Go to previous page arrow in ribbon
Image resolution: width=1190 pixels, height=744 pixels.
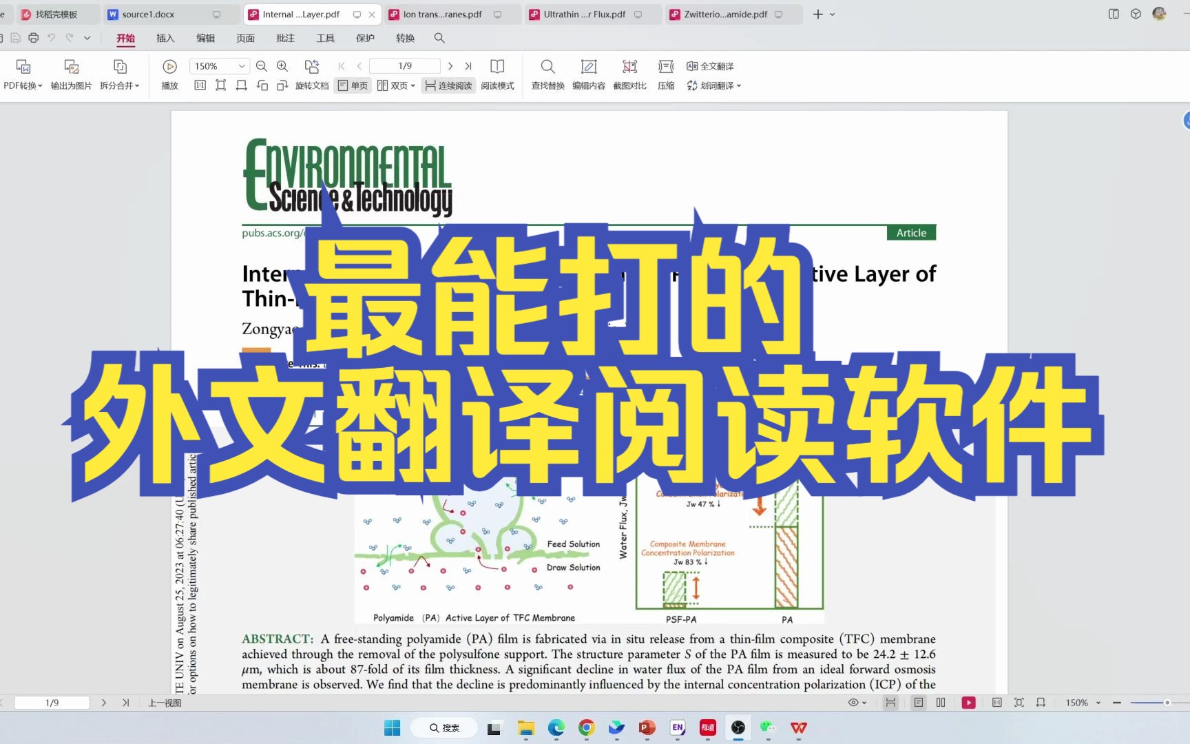(359, 66)
